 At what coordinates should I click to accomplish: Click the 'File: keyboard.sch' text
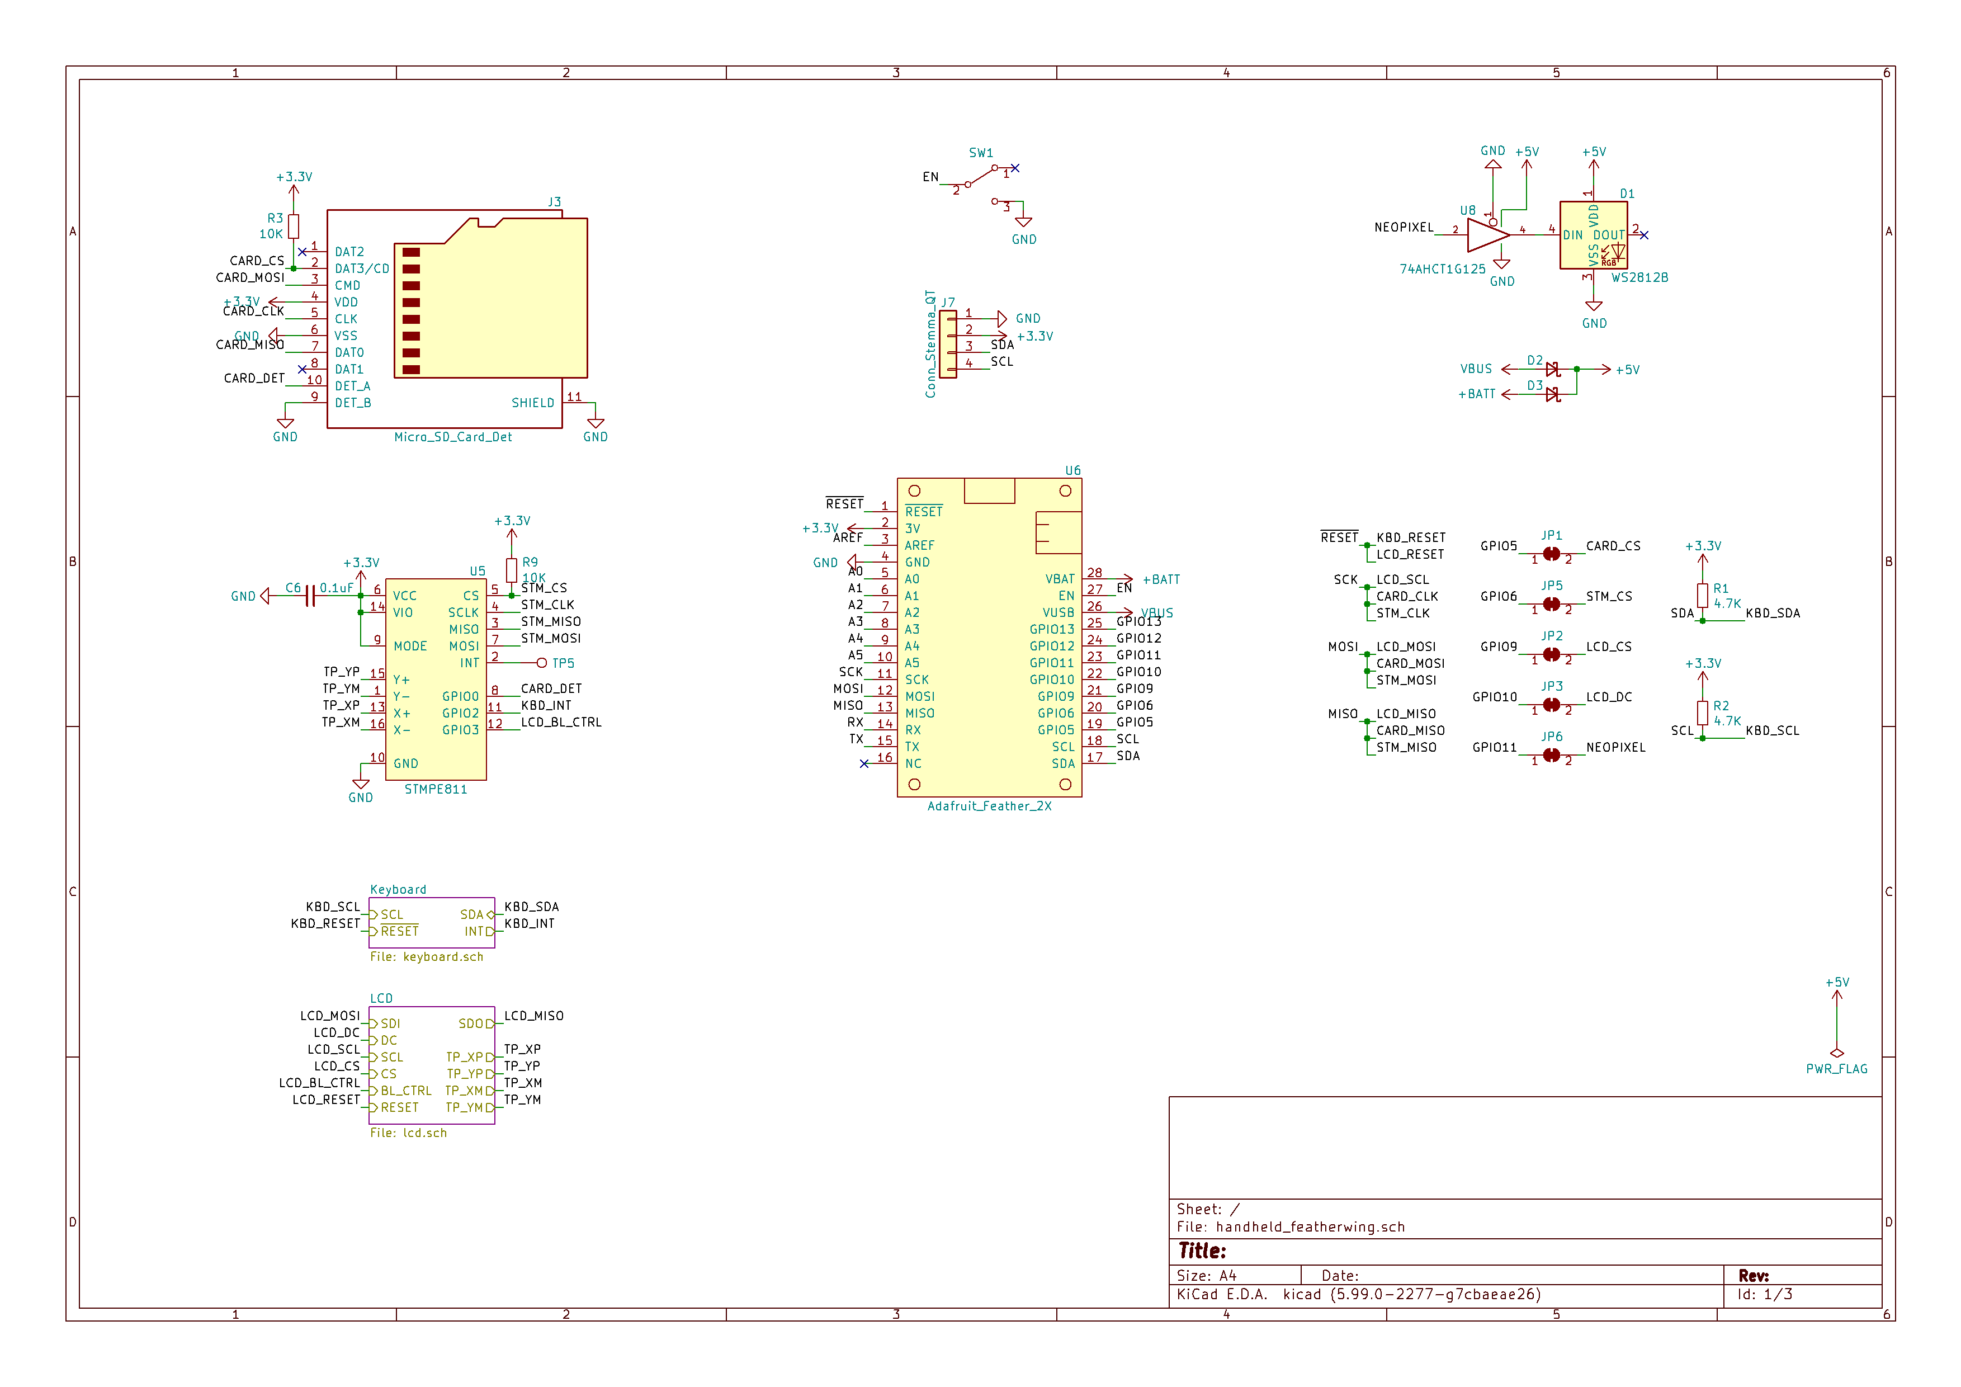[x=427, y=956]
